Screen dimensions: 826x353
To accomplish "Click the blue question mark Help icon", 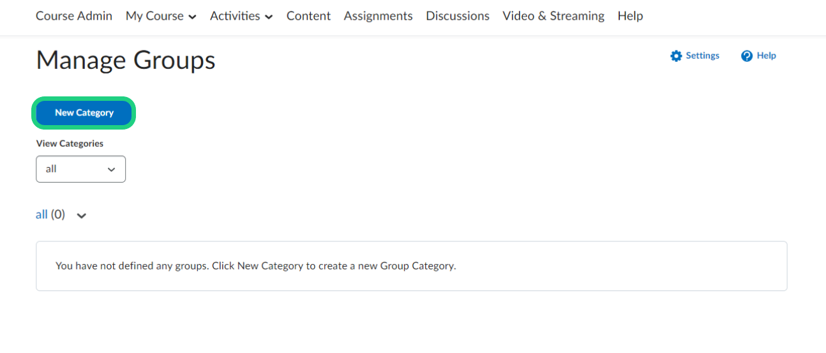I will click(747, 56).
